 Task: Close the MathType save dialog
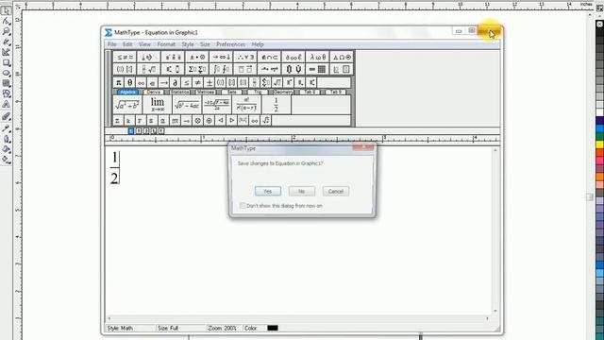[362, 147]
